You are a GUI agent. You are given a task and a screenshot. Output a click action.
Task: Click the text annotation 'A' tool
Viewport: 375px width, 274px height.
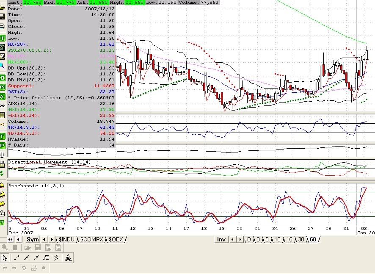pos(67,257)
